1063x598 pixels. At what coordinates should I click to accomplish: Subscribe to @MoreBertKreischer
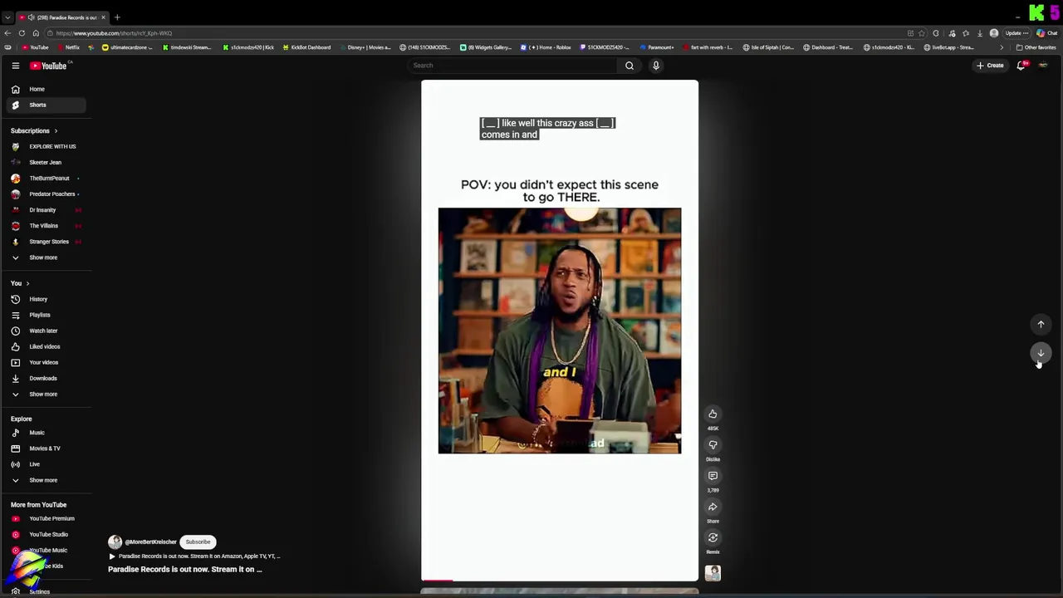point(198,542)
